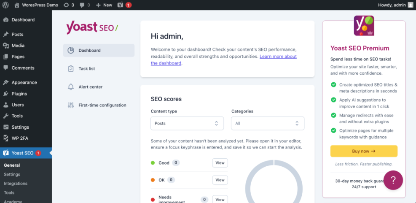Image resolution: width=416 pixels, height=203 pixels.
Task: Click the 'Hi admin,' greeting
Action: point(167,36)
